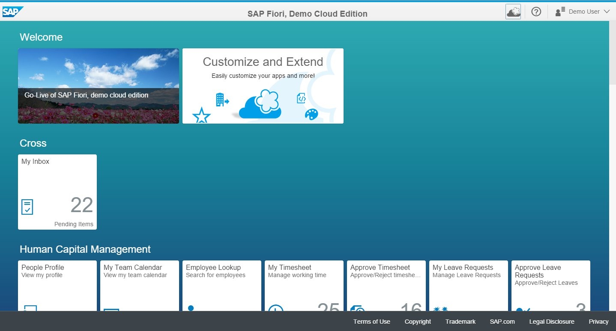Click 'Easily customize your apps and more!' text
Viewport: 616px width, 331px height.
click(263, 76)
